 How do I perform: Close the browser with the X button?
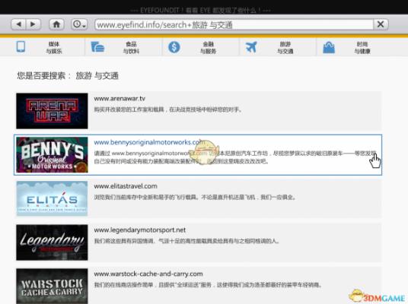point(381,24)
